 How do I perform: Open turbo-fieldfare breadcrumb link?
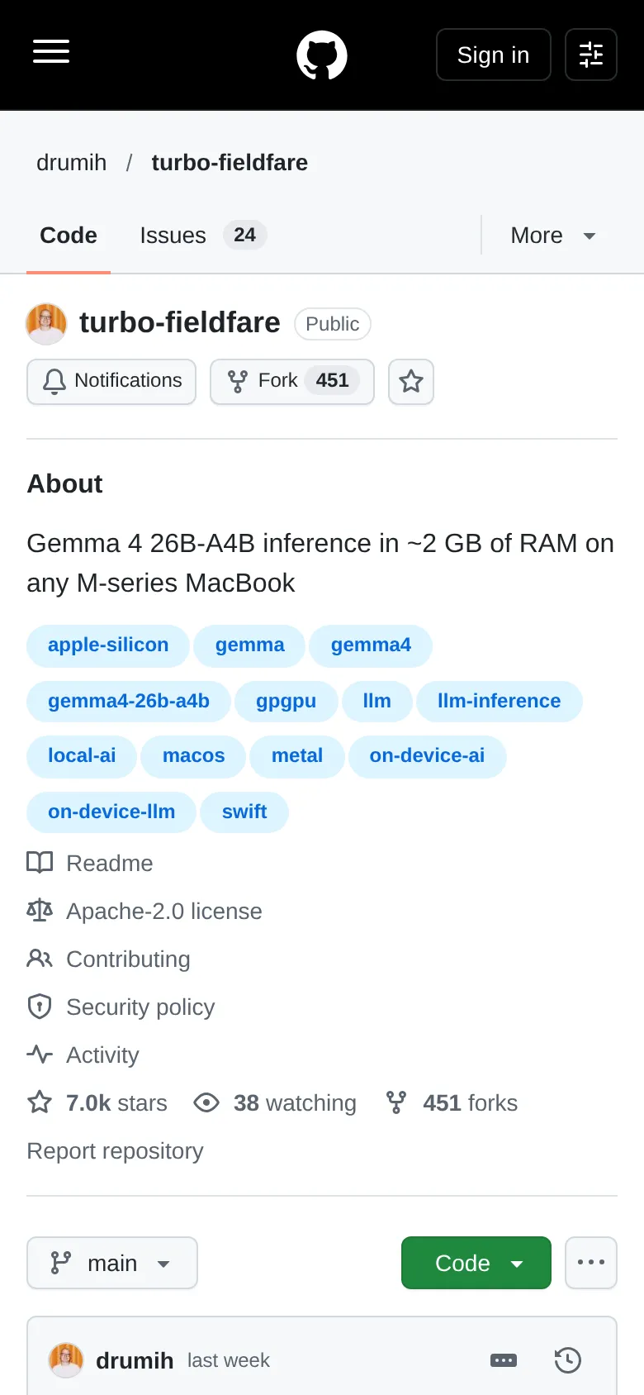coord(230,163)
